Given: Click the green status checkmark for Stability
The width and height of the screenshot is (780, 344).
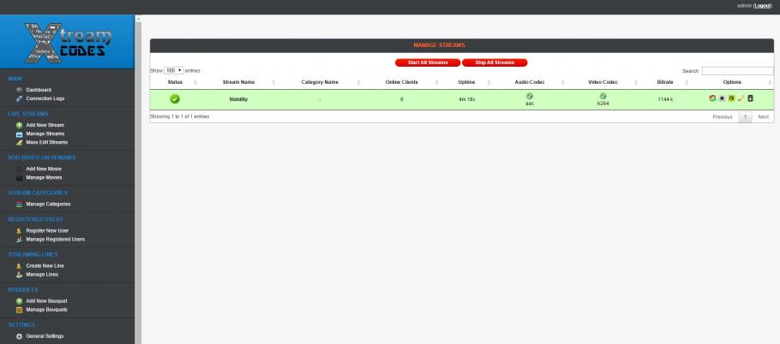Looking at the screenshot, I should (175, 98).
